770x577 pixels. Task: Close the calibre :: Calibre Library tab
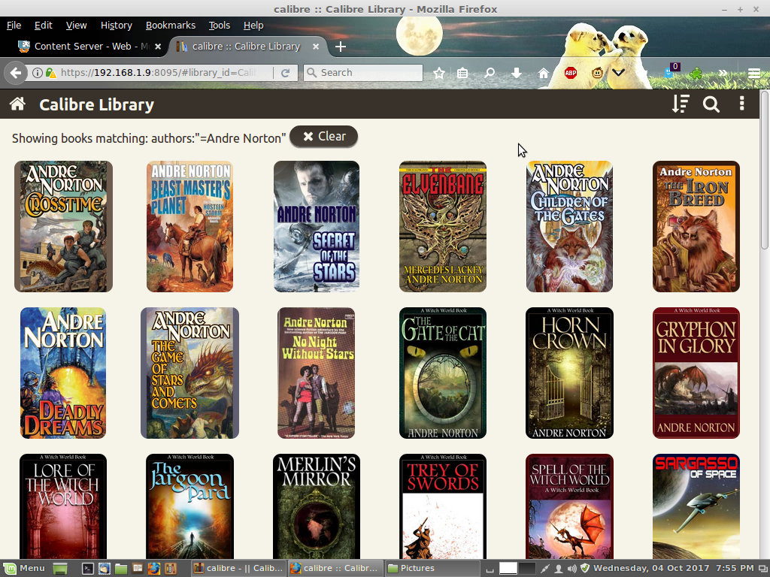316,47
